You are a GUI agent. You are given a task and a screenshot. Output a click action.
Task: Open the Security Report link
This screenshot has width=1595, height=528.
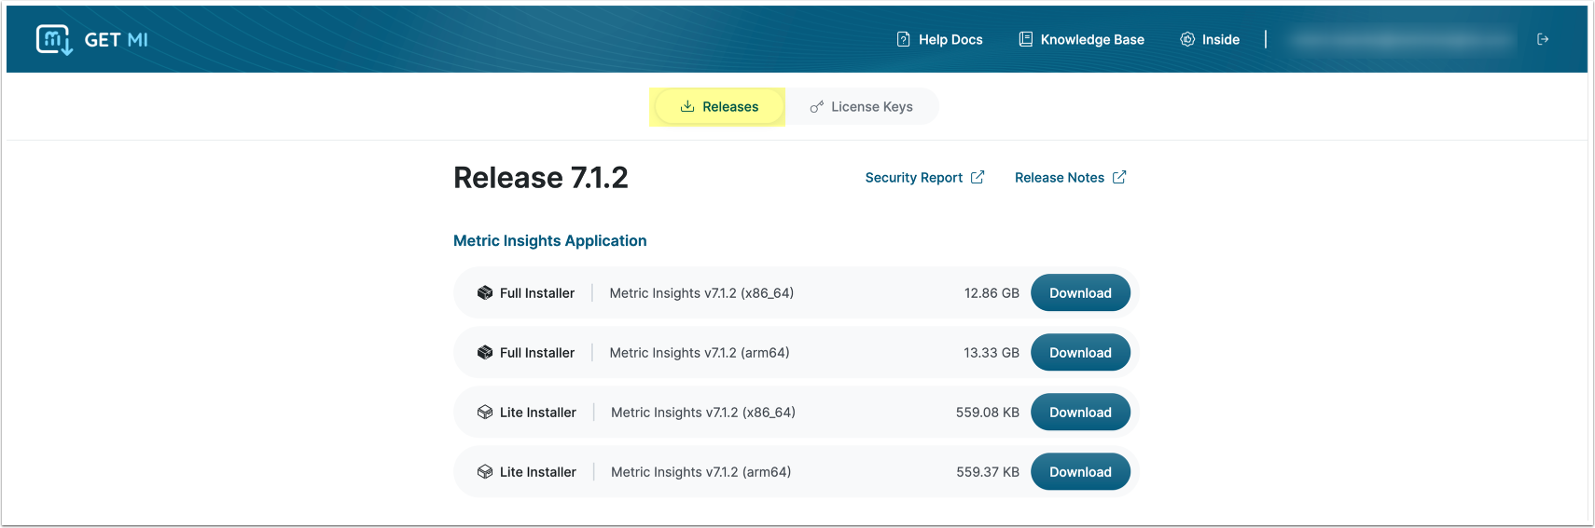pos(913,178)
